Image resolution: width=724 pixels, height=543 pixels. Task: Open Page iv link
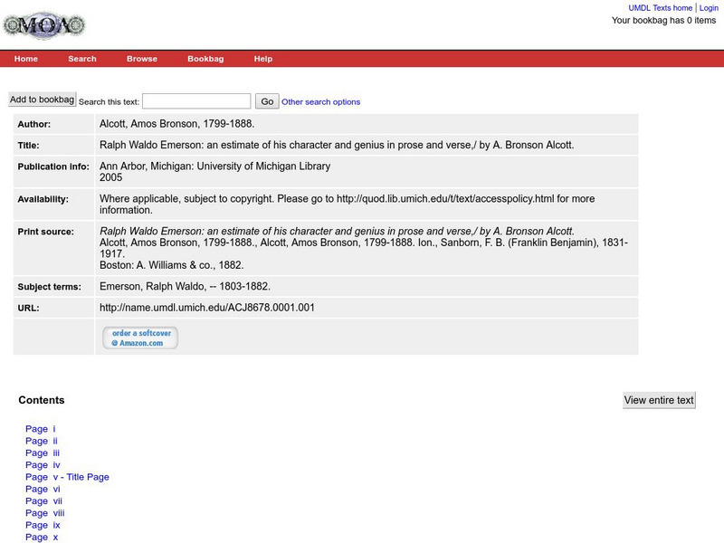pos(43,465)
